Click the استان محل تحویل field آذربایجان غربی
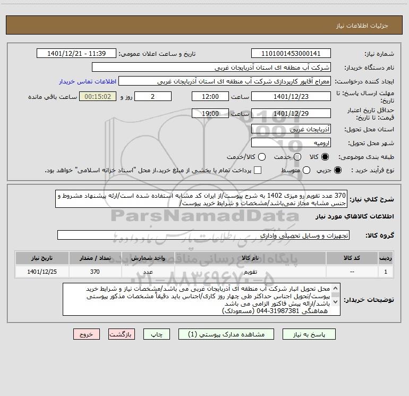The height and width of the screenshot is (396, 409). [291, 129]
